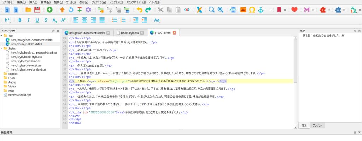
Task: Open the h* heading style dropdown
Action: 8,20
